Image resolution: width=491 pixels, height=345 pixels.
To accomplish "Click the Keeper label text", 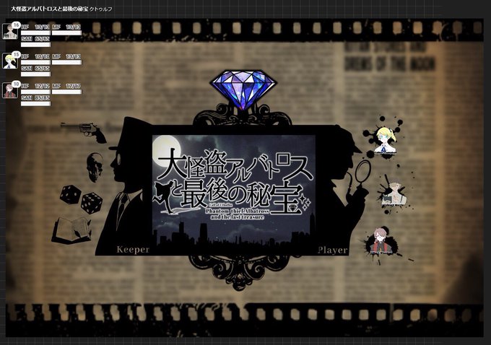I will [133, 250].
